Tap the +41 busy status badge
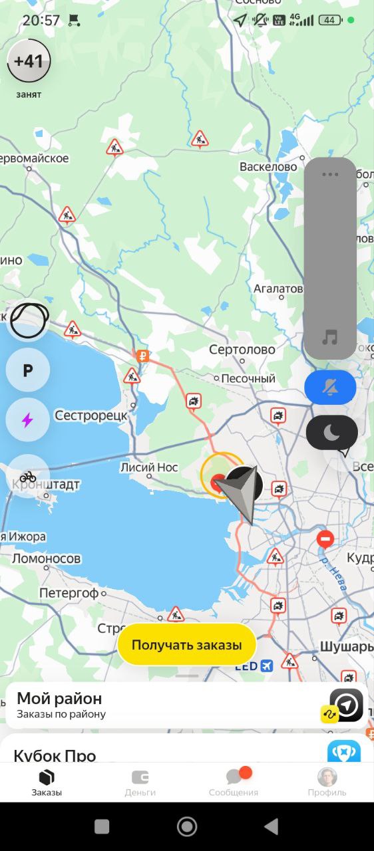The width and height of the screenshot is (374, 851). [x=29, y=61]
